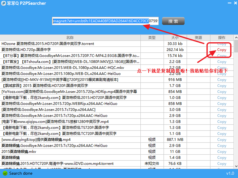Sort results by the 名称 column header
This screenshot has height=178, width=238.
(70, 37)
